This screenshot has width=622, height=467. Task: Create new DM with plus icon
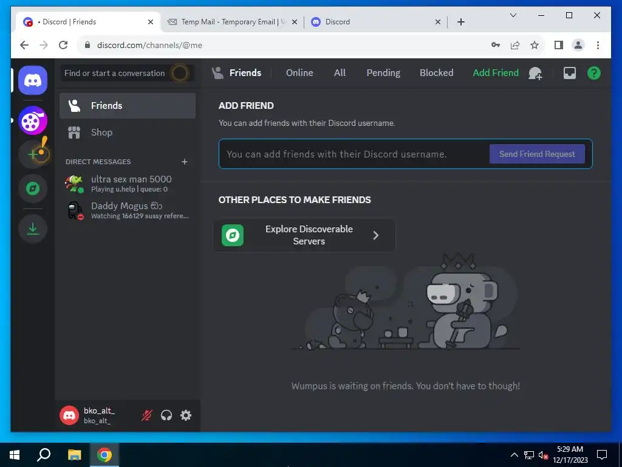[185, 162]
